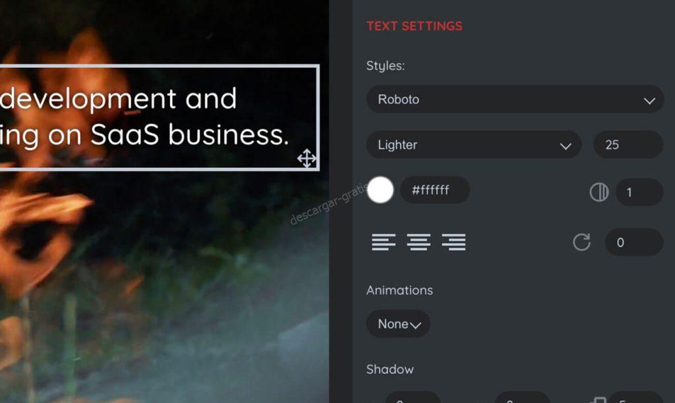Open the Lighter font weight dropdown
Image resolution: width=675 pixels, height=403 pixels.
tap(473, 145)
